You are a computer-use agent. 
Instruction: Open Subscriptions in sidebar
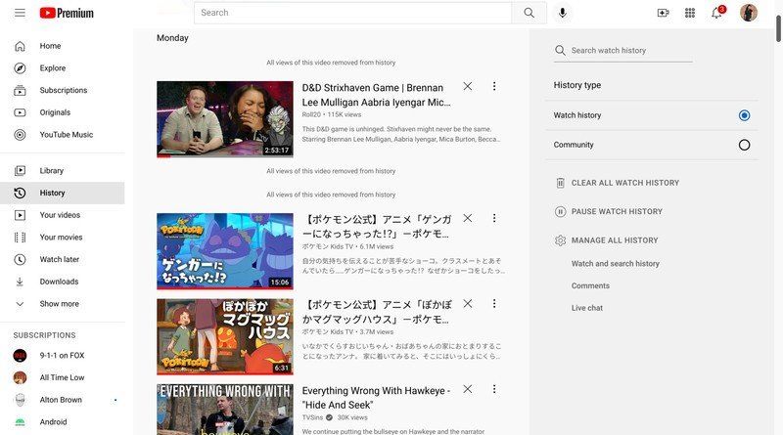[x=63, y=90]
